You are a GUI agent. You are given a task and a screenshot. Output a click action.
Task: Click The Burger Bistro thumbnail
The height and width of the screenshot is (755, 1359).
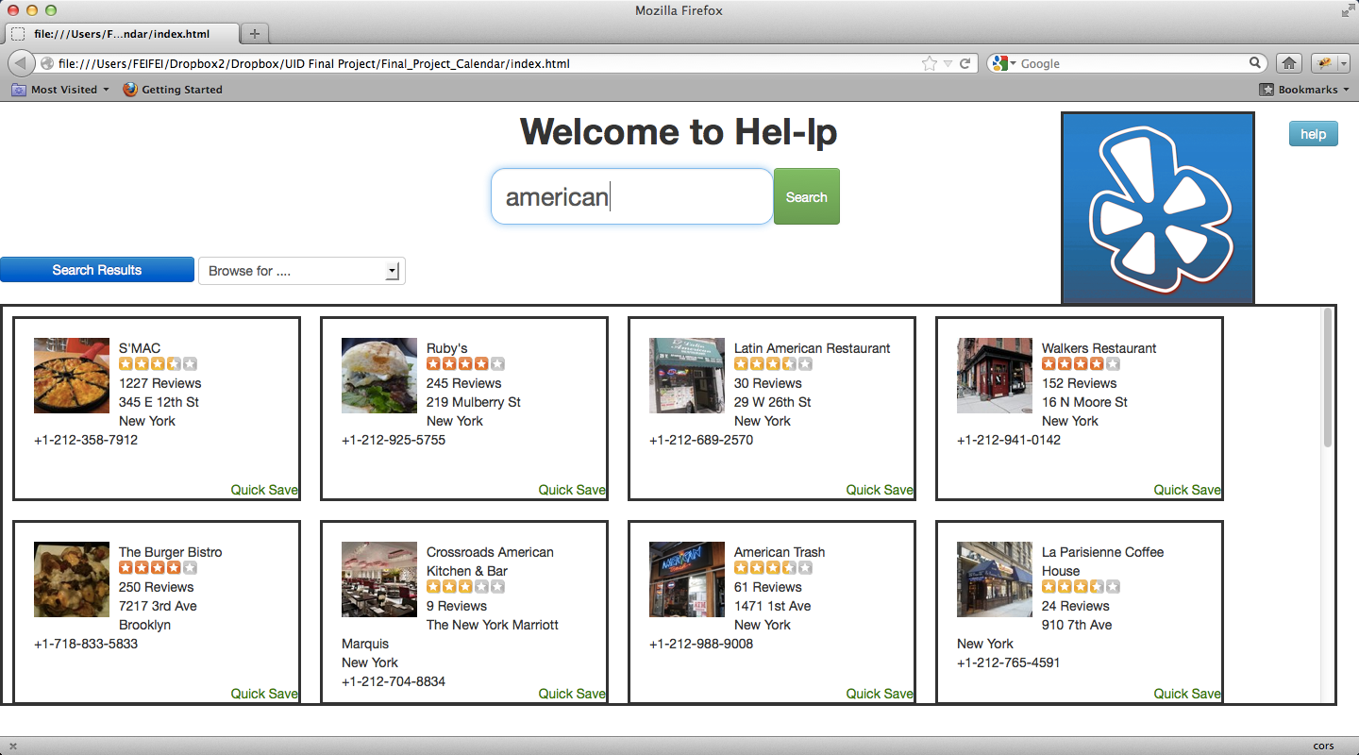(72, 579)
